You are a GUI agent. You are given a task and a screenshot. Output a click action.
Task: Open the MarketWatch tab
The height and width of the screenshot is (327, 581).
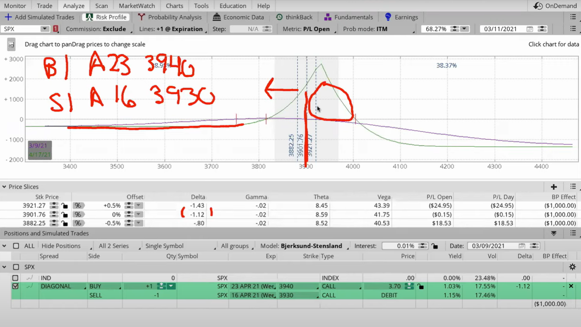137,6
